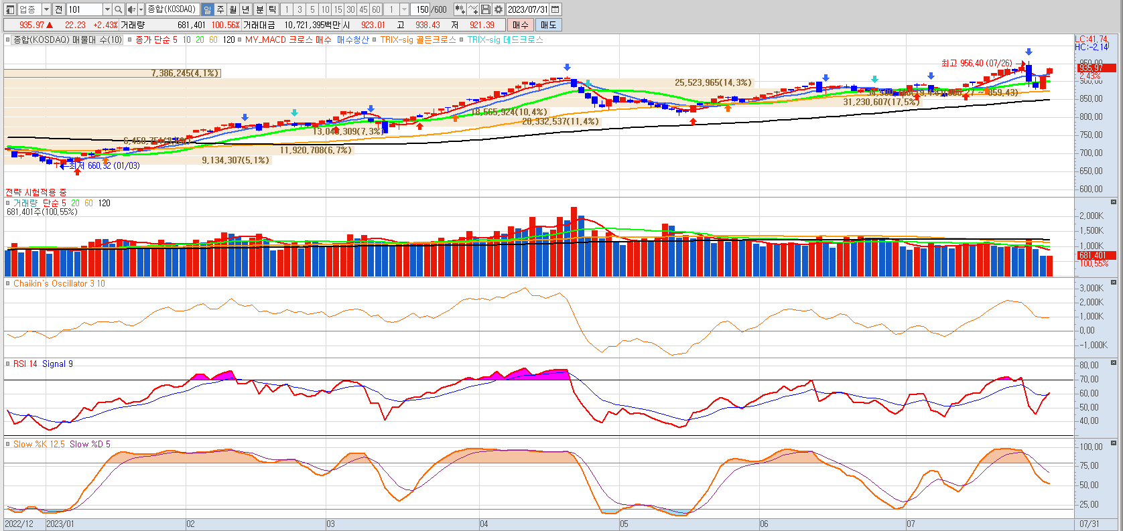Close the RSI panel X icon
This screenshot has height=531, width=1123.
(1113, 362)
